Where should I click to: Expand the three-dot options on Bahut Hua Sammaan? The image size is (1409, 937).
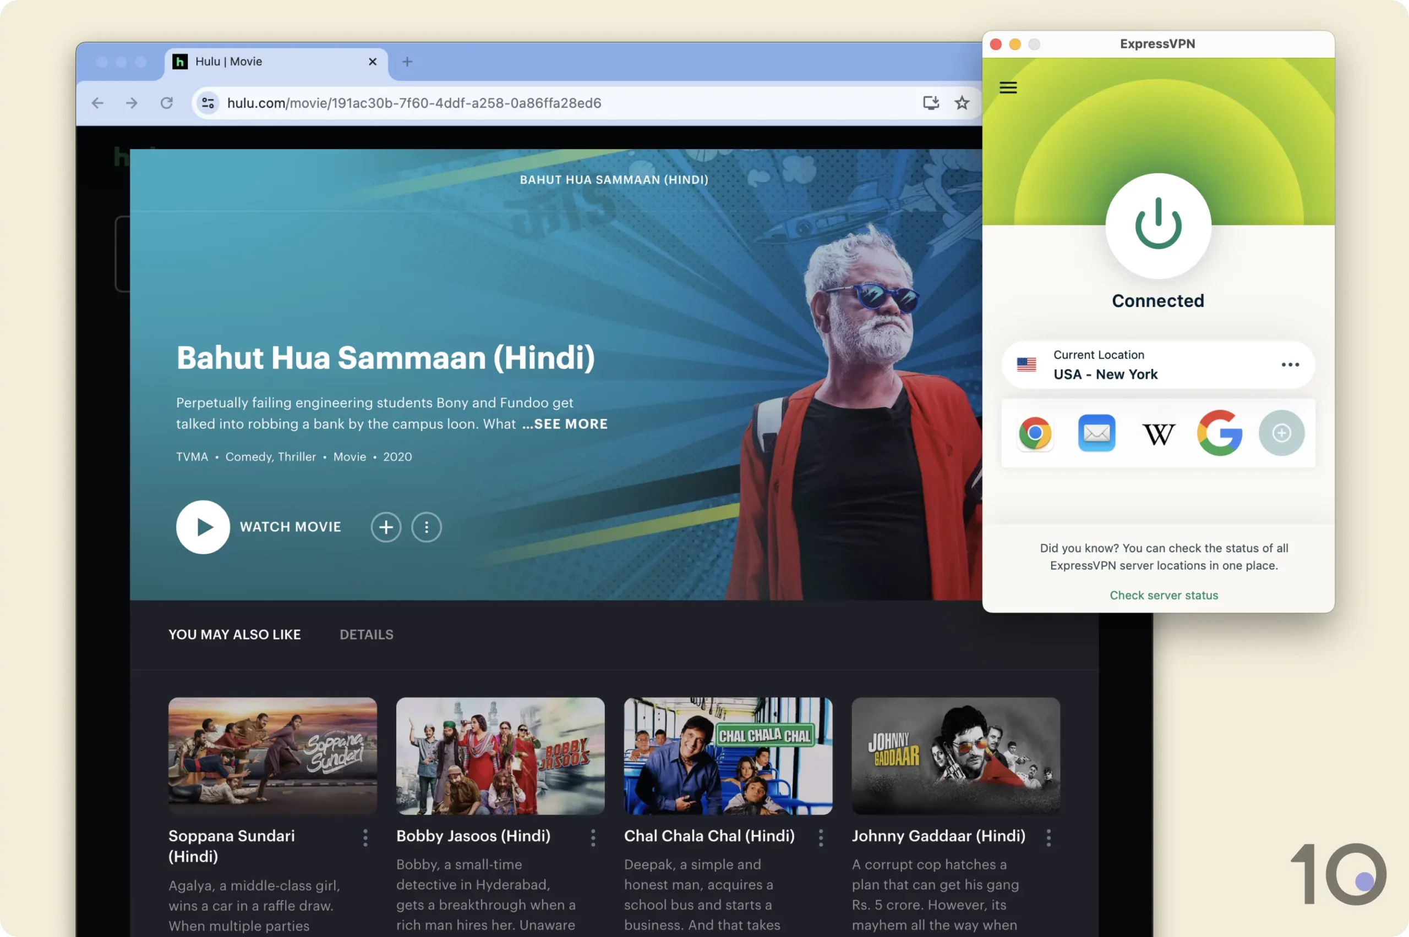point(426,526)
